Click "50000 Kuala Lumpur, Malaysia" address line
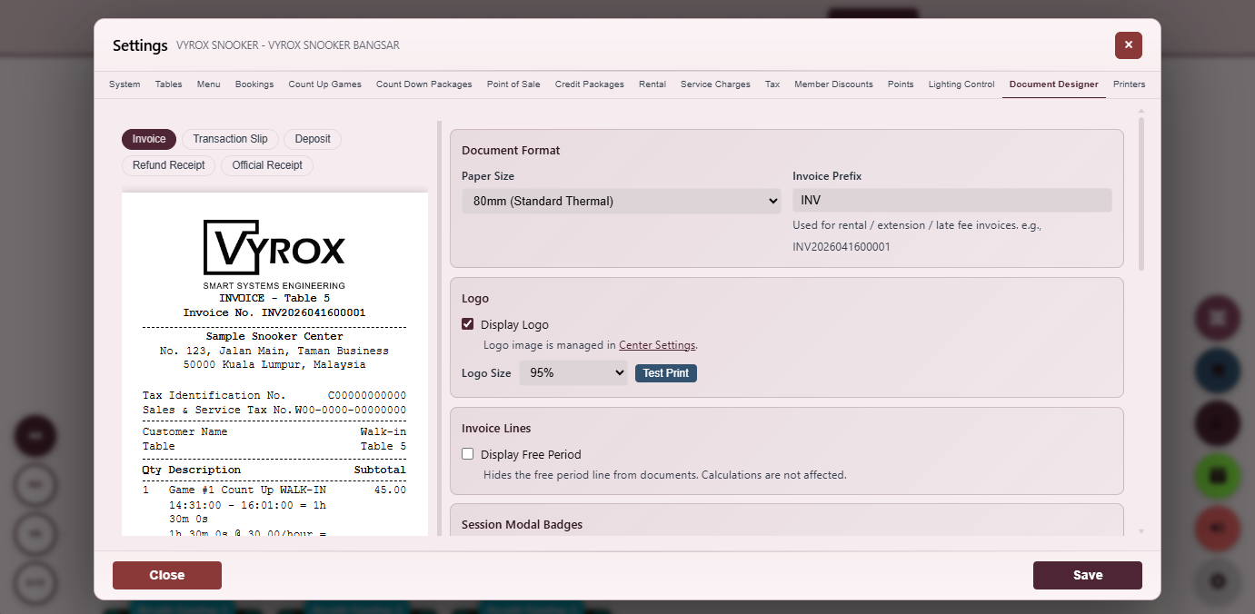The height and width of the screenshot is (614, 1255). [274, 364]
